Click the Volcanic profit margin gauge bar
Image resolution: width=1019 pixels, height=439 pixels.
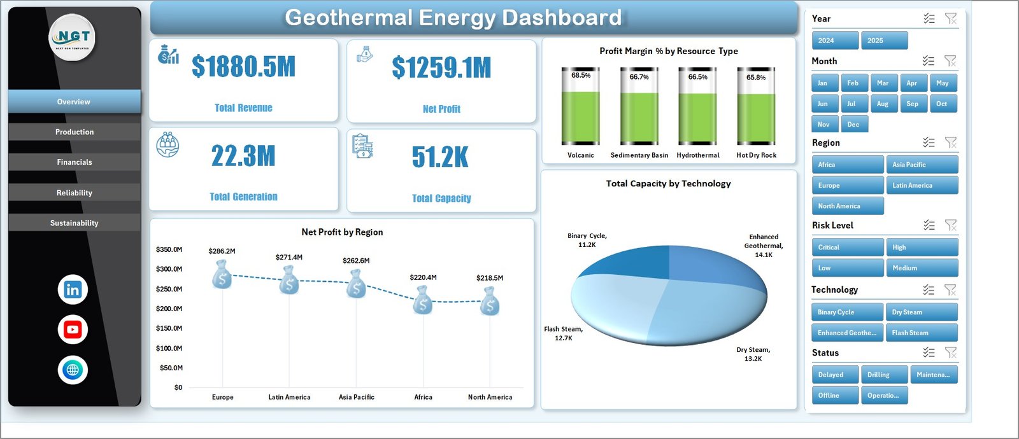click(580, 106)
